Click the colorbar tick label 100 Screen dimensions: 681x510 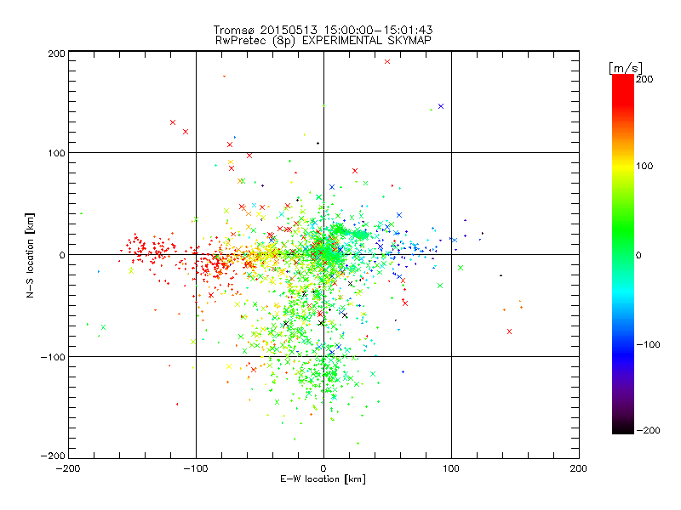pyautogui.click(x=644, y=166)
